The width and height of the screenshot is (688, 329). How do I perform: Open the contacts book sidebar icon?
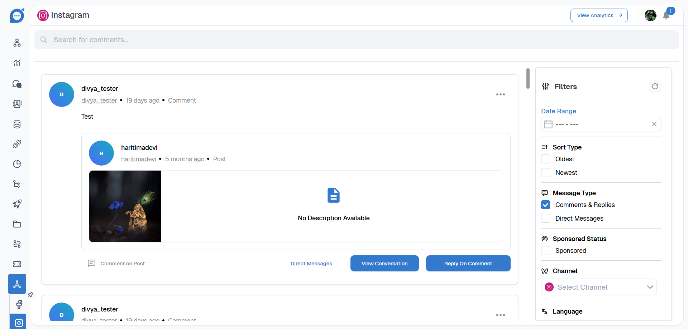coord(17,104)
